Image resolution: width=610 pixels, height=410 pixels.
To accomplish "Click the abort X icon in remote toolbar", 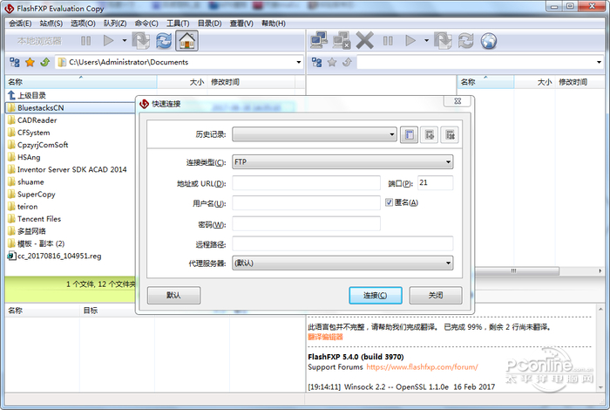I will [x=365, y=40].
